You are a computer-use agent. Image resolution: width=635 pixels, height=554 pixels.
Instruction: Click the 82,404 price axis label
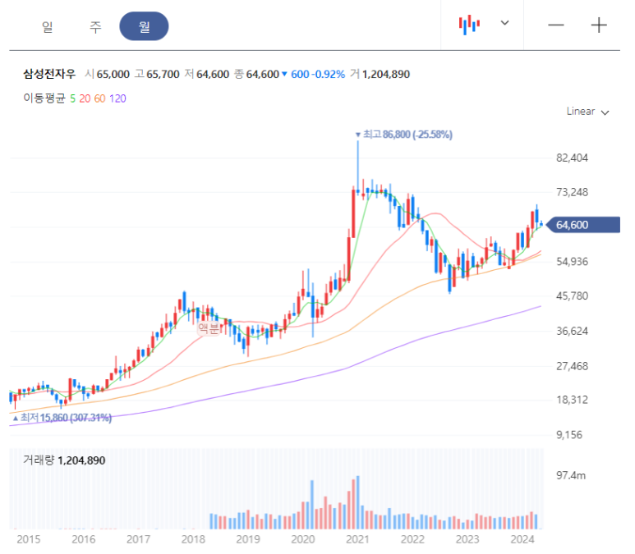(x=572, y=158)
